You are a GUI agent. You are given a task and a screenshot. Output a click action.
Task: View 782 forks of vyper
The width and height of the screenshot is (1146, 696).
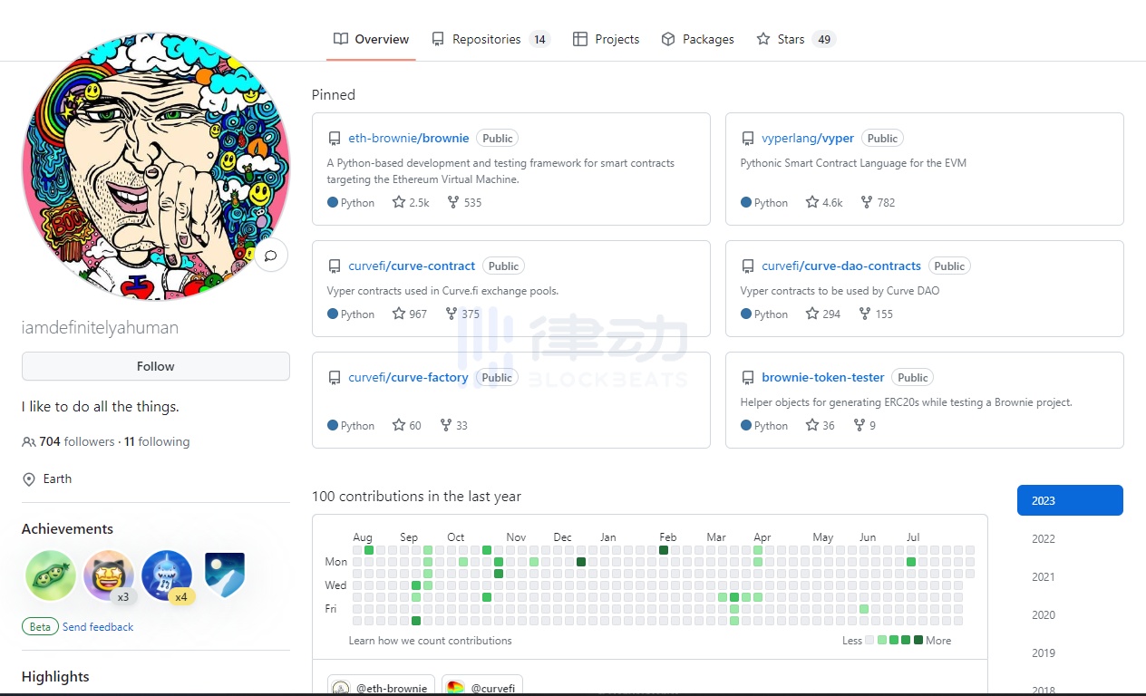[878, 202]
